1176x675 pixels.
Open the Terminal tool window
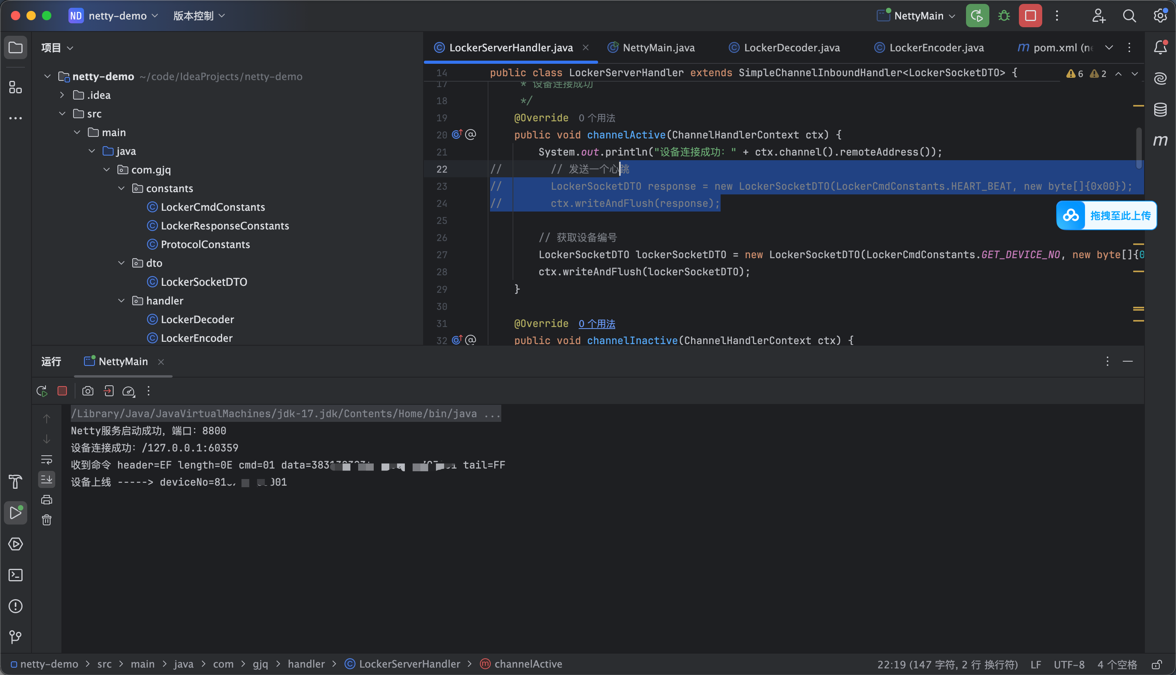click(16, 575)
